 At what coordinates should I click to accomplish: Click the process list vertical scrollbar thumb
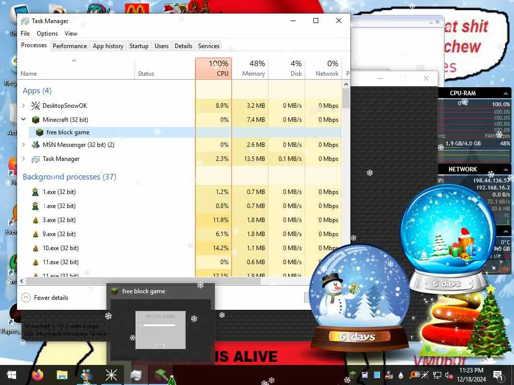pos(346,98)
